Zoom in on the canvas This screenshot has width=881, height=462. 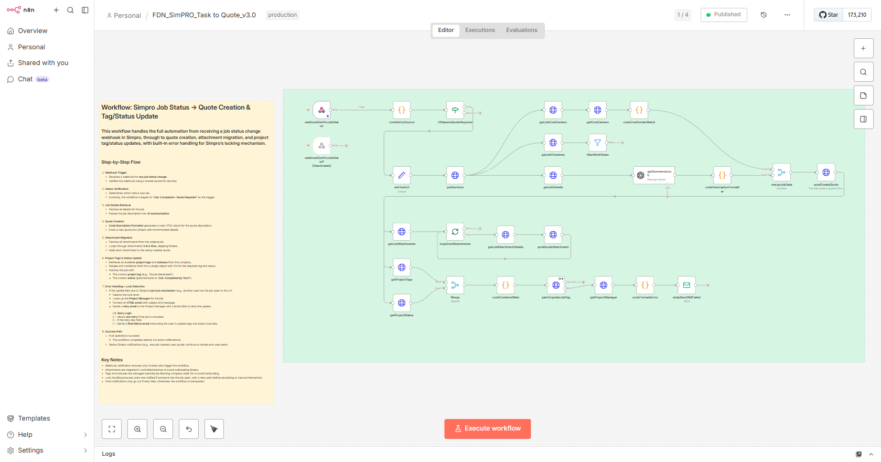click(x=137, y=429)
